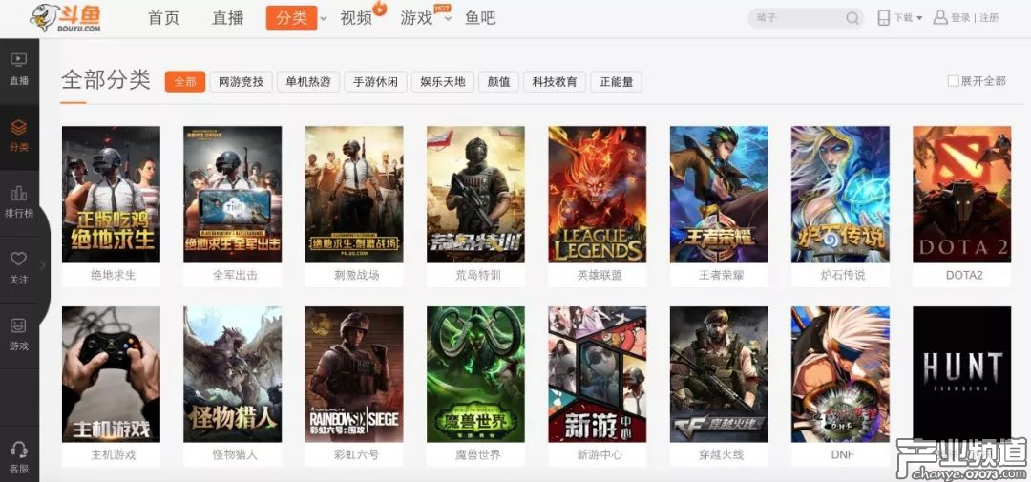Click the 登录 link

point(960,18)
